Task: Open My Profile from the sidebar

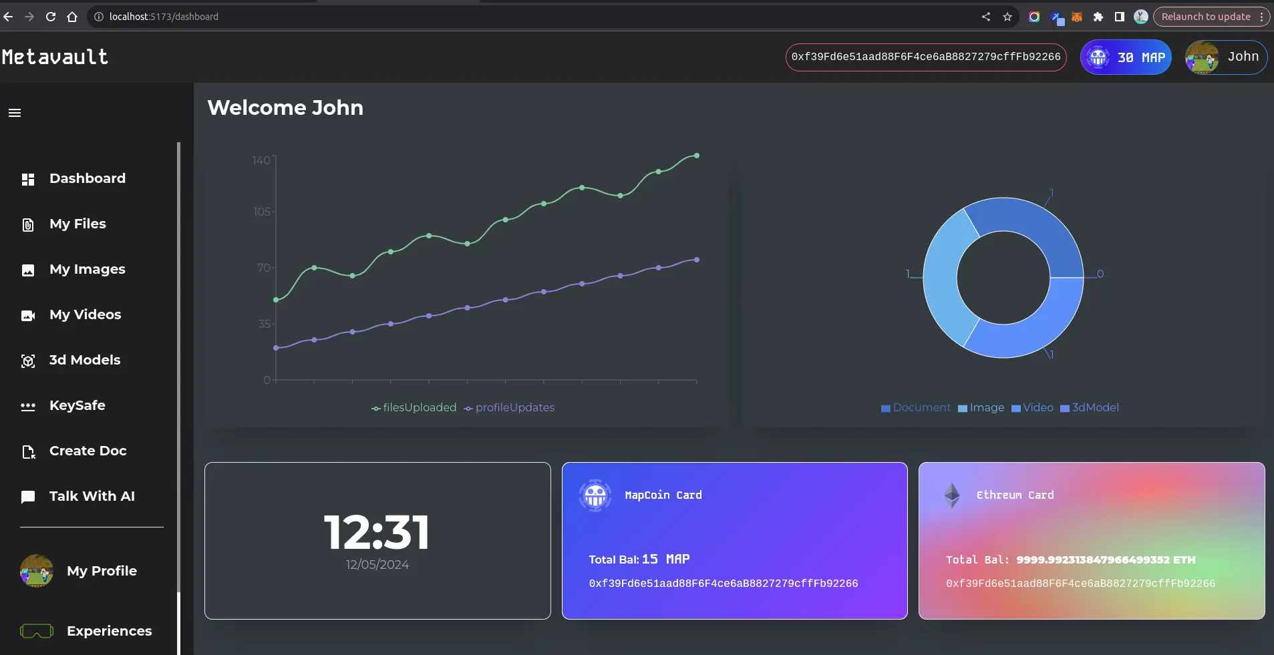Action: click(102, 571)
